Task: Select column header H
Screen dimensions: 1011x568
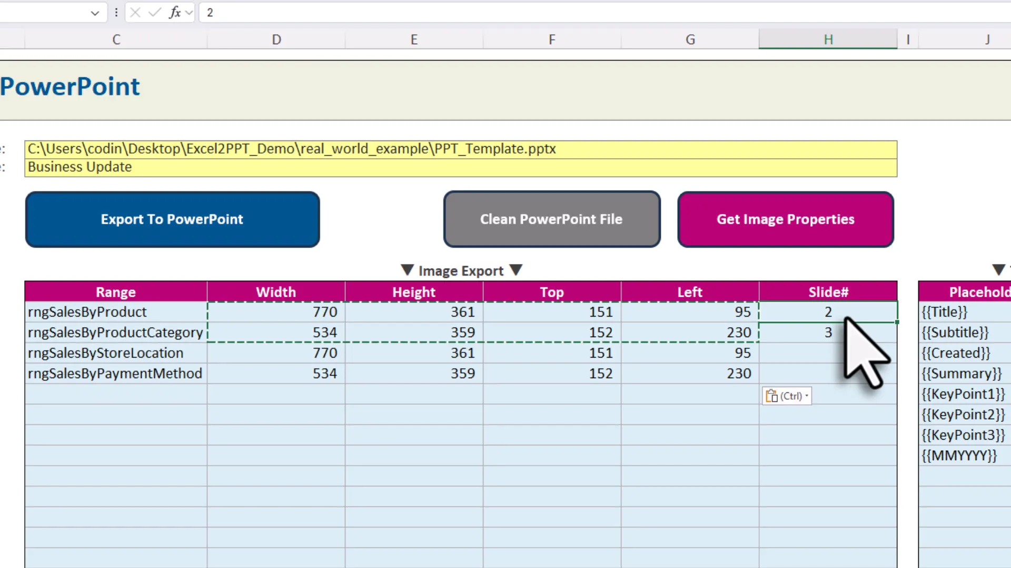Action: [x=828, y=39]
